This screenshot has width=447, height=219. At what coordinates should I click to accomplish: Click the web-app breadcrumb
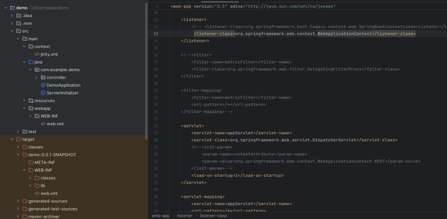[161, 216]
